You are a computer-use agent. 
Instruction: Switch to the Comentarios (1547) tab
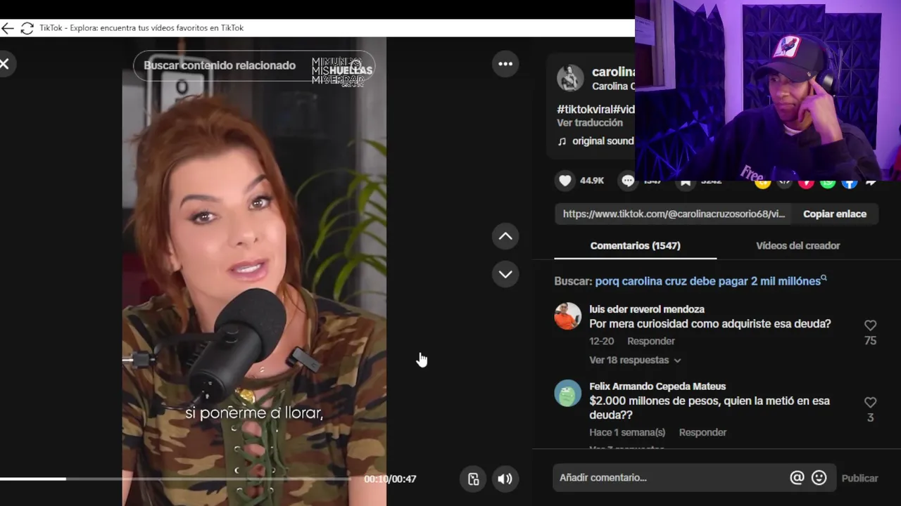[x=635, y=245]
